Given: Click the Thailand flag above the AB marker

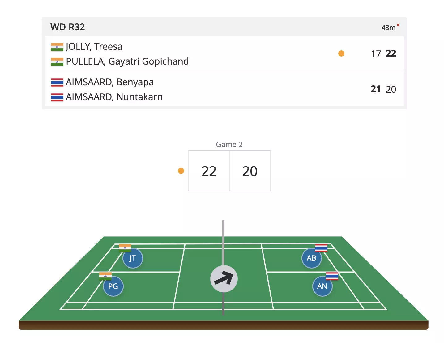Looking at the screenshot, I should point(321,248).
